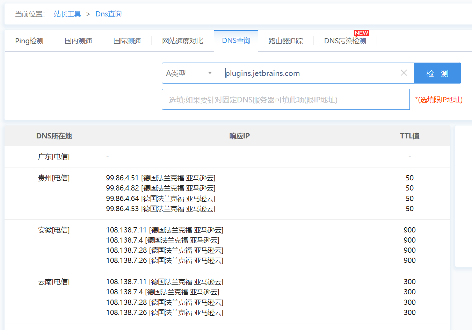
Task: Click the optional DNS server IP field
Action: point(285,100)
